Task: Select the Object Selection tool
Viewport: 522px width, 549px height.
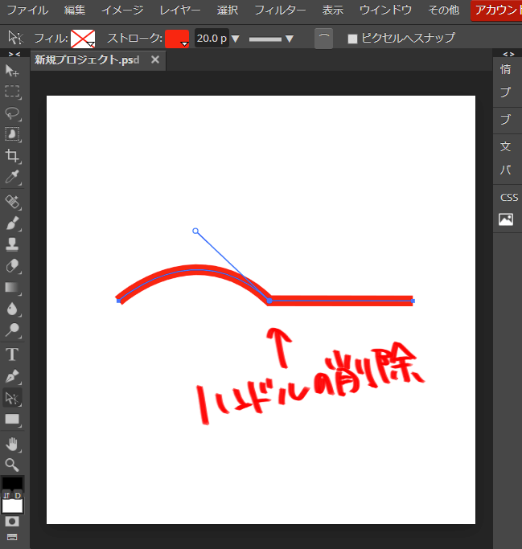Action: coord(12,134)
